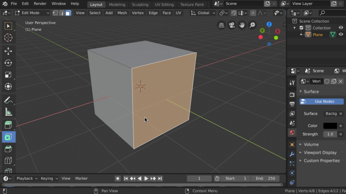Viewport: 346px width, 194px height.
Task: Switch to the Sculpting workspace tab
Action: tap(140, 4)
